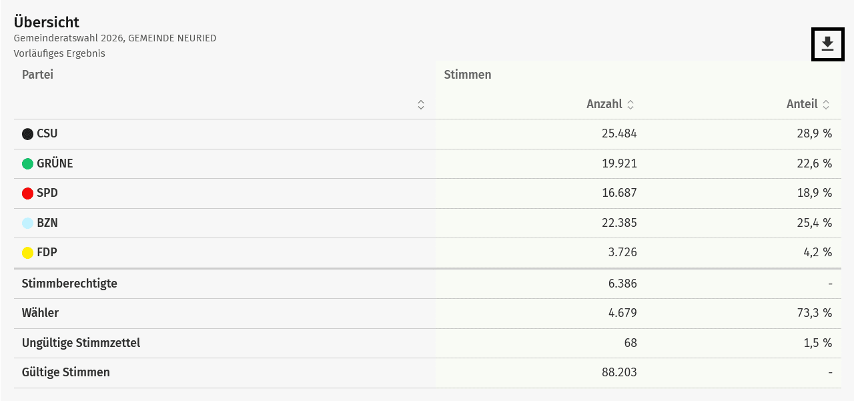Sort table by Partei column arrows
The image size is (854, 401).
pos(421,105)
